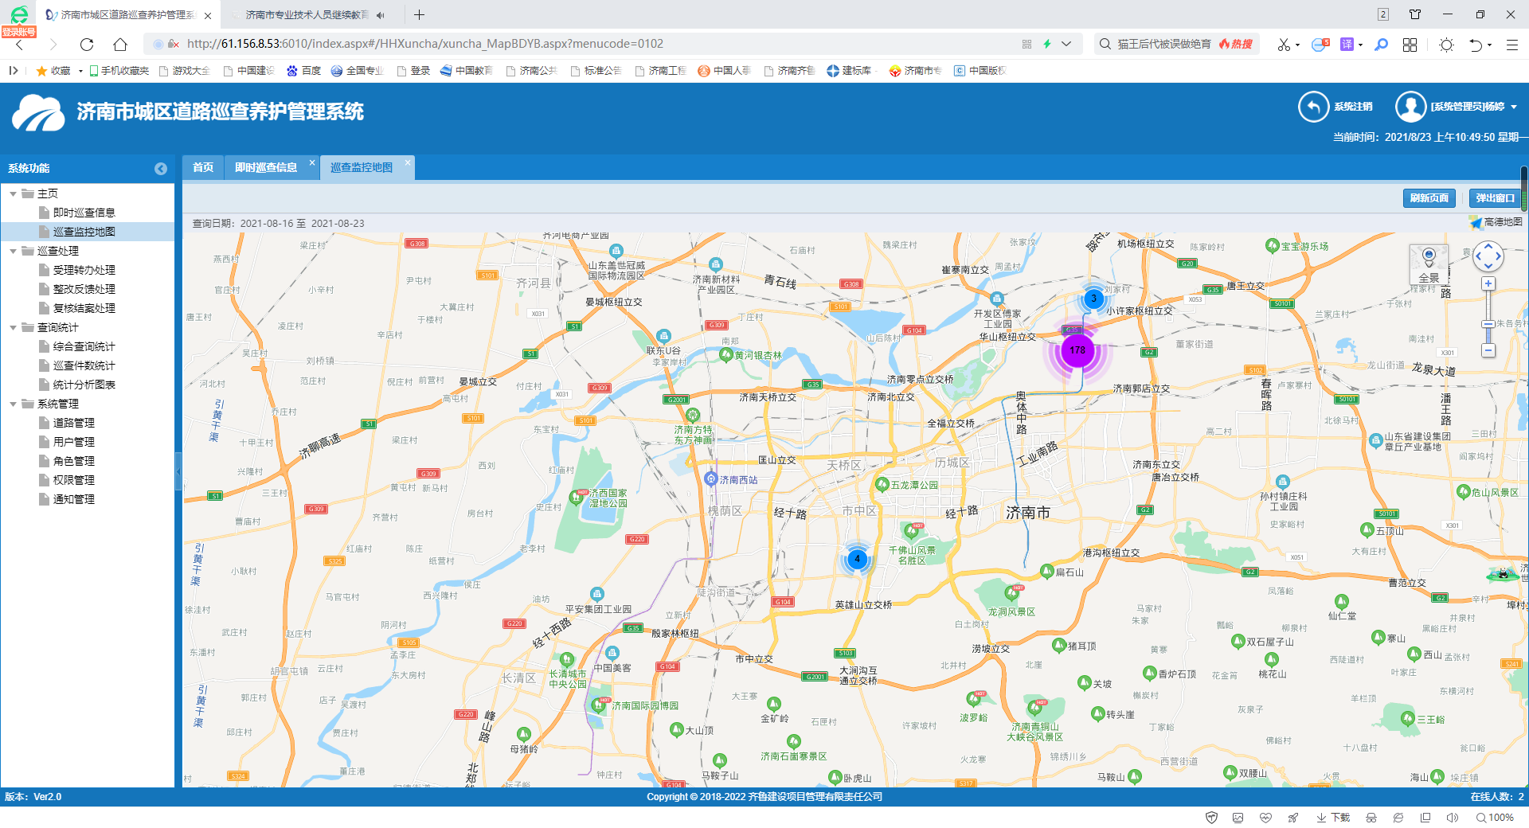1529x828 pixels.
Task: Click the map zoom-in plus button
Action: coord(1488,284)
